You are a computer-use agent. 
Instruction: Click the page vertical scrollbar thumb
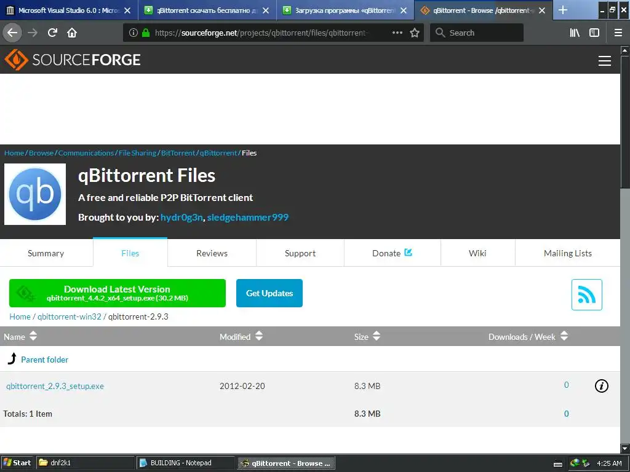[x=625, y=122]
